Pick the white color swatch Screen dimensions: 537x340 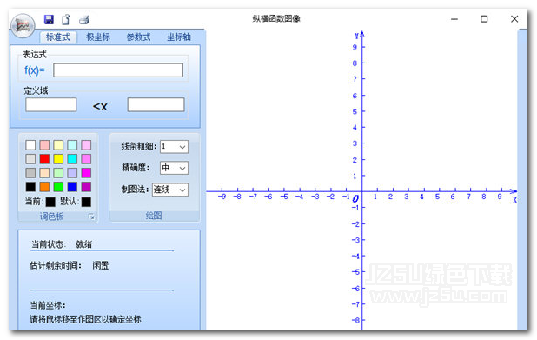click(x=30, y=145)
